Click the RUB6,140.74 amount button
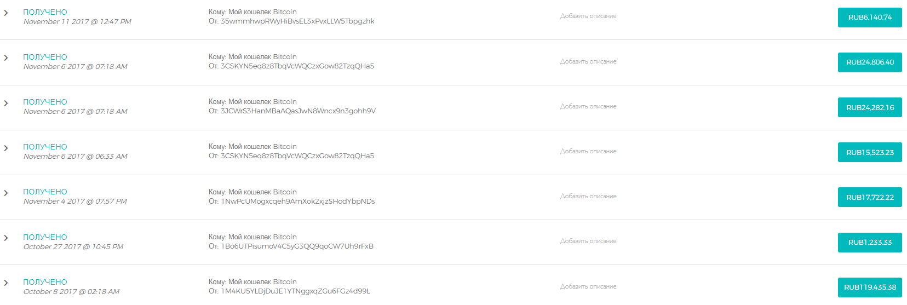The width and height of the screenshot is (907, 305). pyautogui.click(x=870, y=18)
